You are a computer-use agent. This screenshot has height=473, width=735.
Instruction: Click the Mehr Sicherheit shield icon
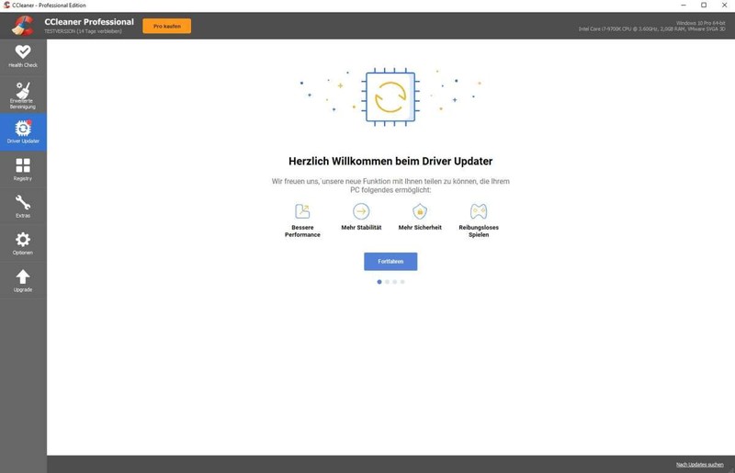click(x=420, y=211)
